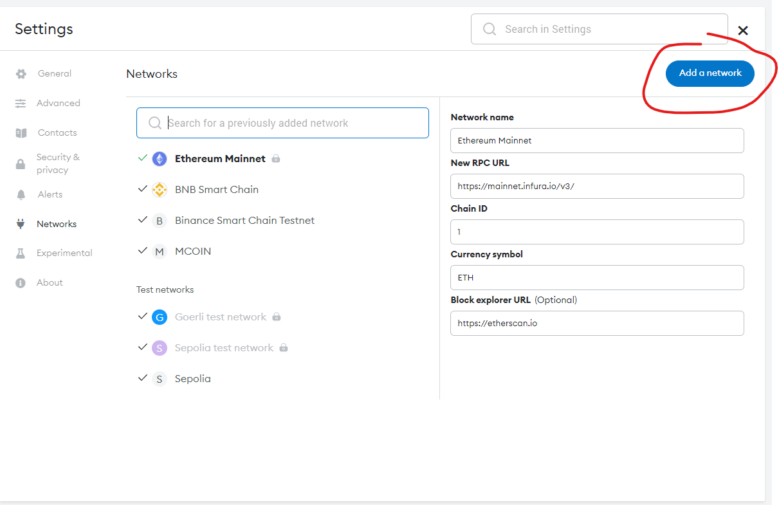Click the Test networks heading

[x=165, y=289]
